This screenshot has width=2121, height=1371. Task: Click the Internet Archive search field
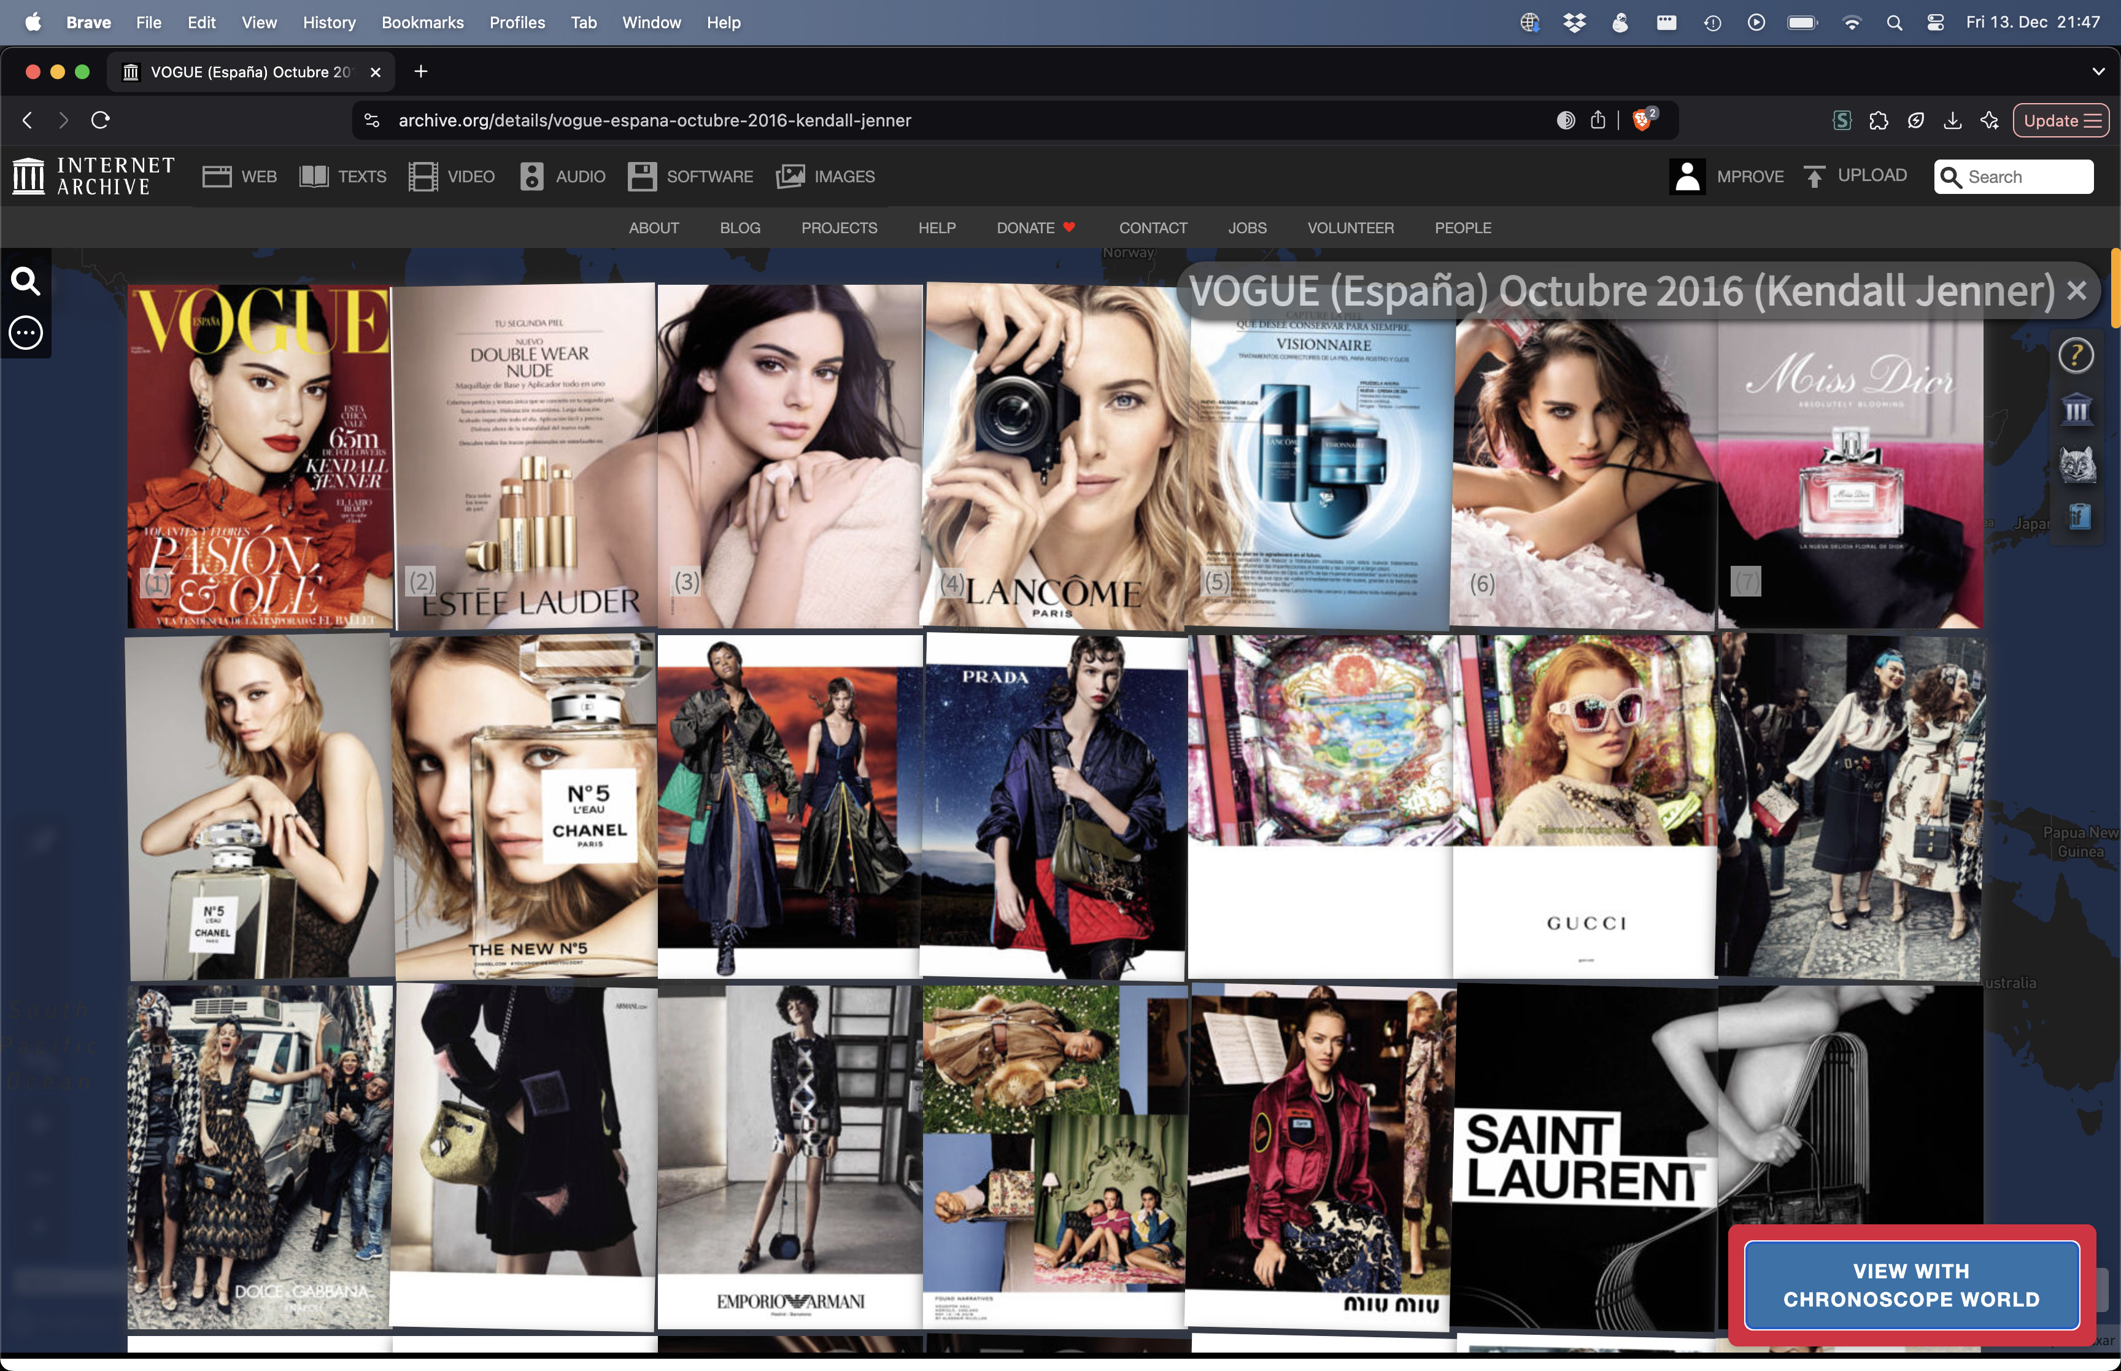click(x=2014, y=176)
